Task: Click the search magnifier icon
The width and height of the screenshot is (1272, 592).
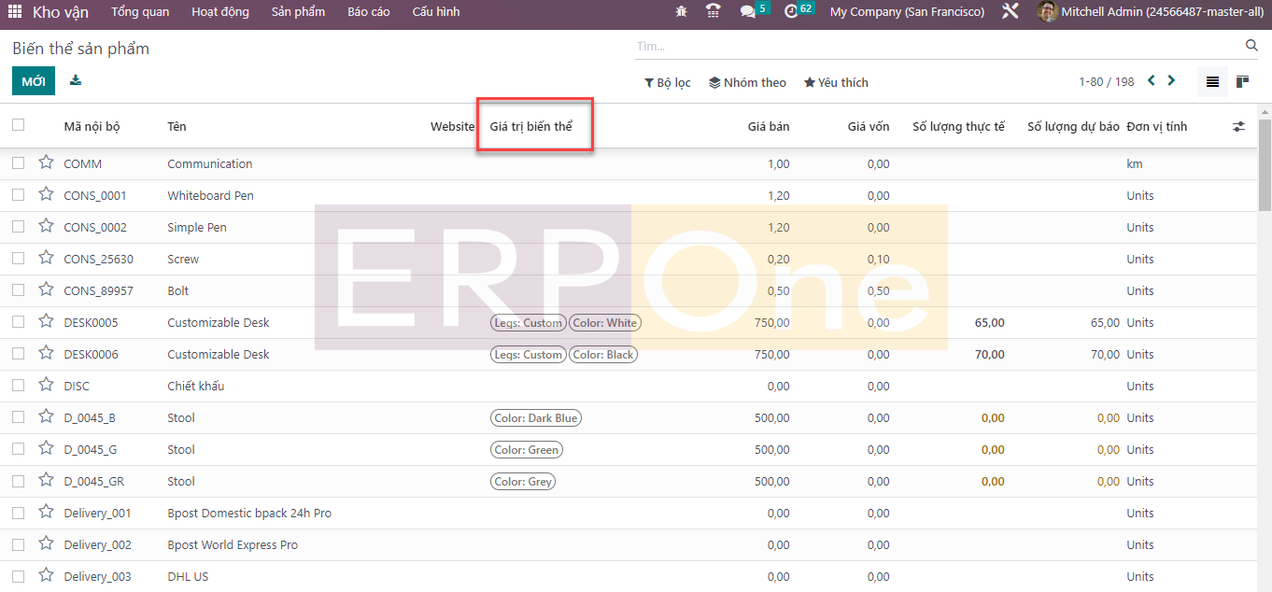Action: pos(1251,46)
